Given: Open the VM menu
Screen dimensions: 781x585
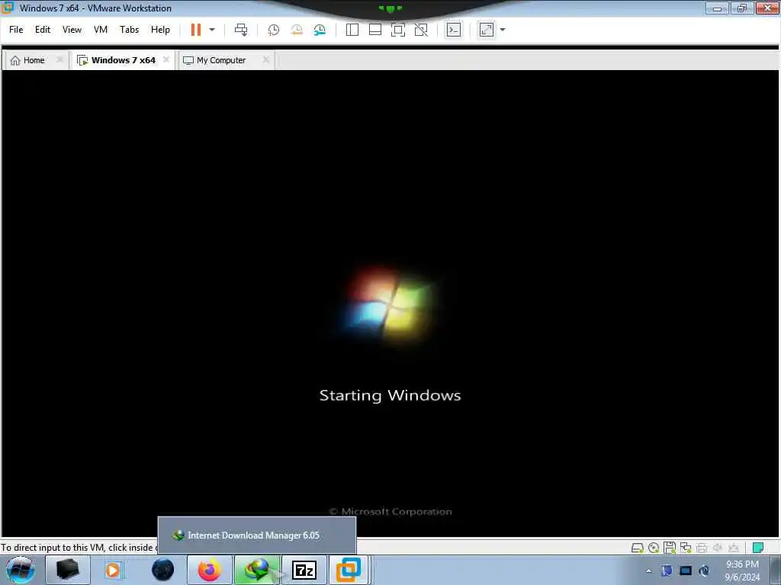Looking at the screenshot, I should pyautogui.click(x=101, y=30).
